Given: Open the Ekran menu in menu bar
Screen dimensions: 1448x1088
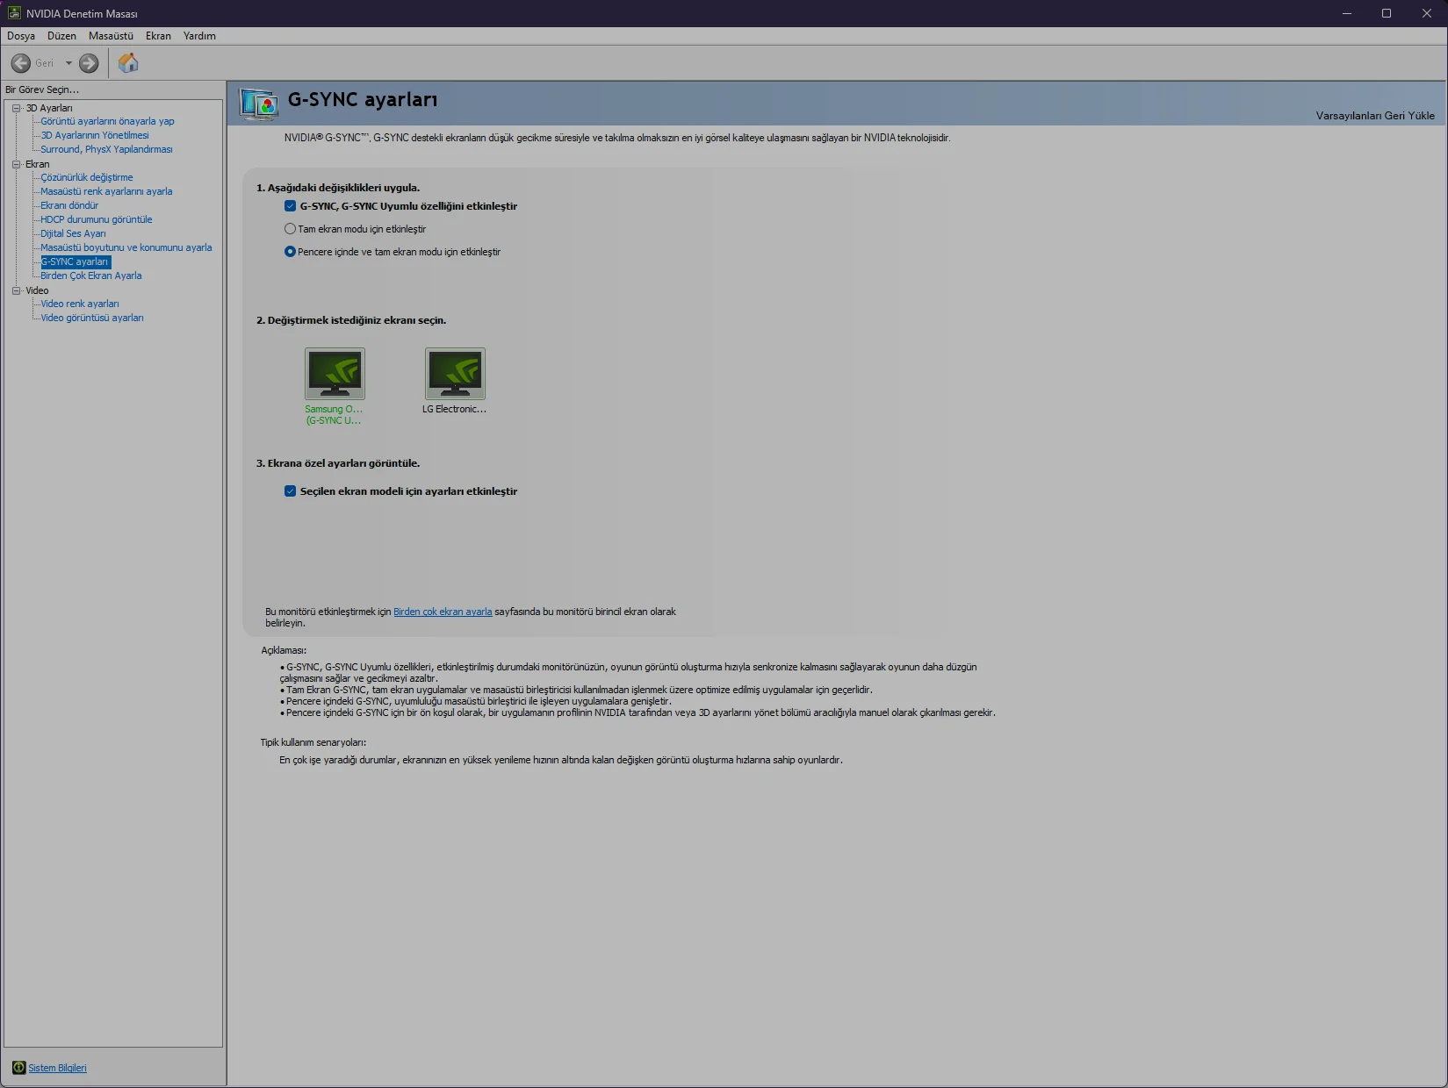Looking at the screenshot, I should [x=158, y=36].
